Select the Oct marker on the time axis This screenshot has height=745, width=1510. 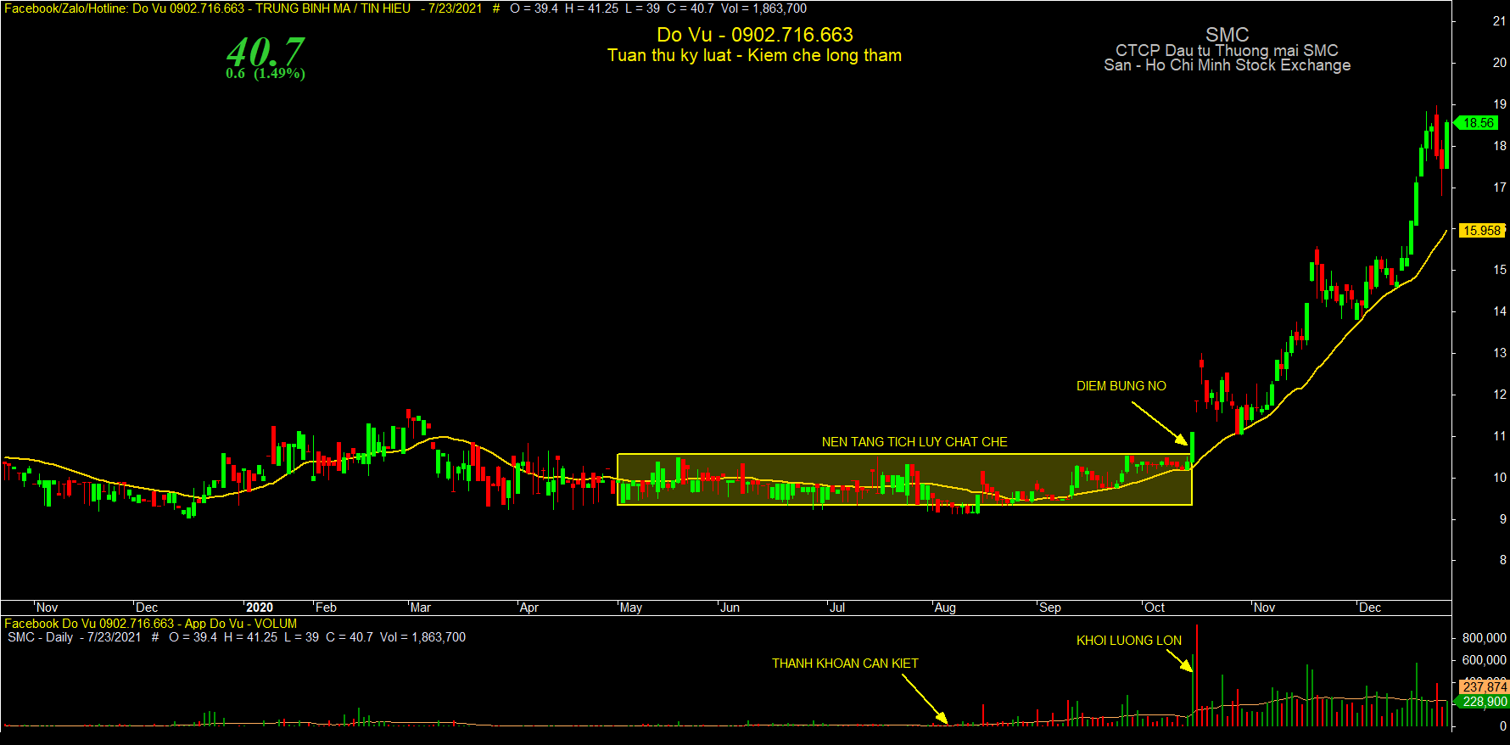coord(1154,608)
